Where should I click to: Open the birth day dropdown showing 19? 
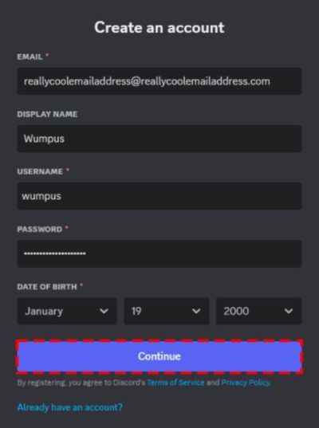(167, 311)
